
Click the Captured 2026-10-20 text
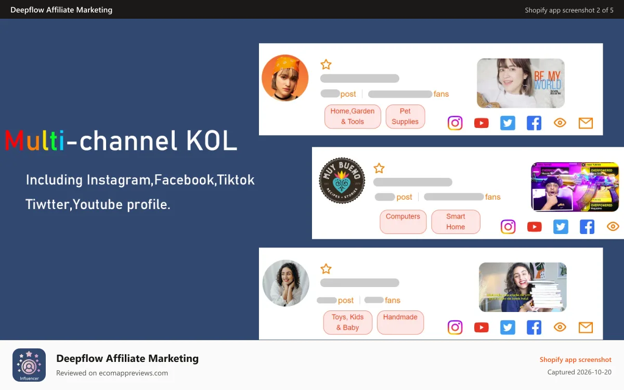579,372
